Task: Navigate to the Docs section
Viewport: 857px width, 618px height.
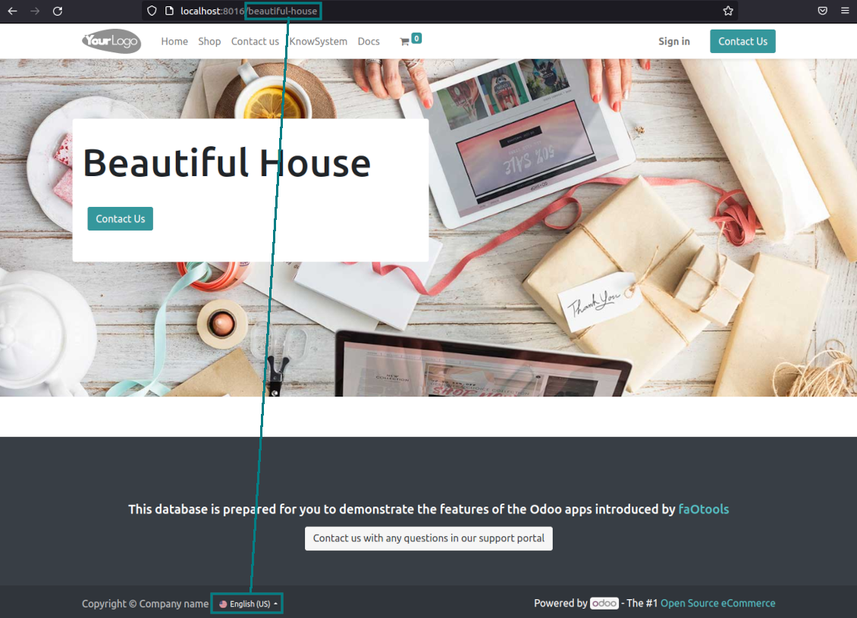Action: tap(369, 41)
